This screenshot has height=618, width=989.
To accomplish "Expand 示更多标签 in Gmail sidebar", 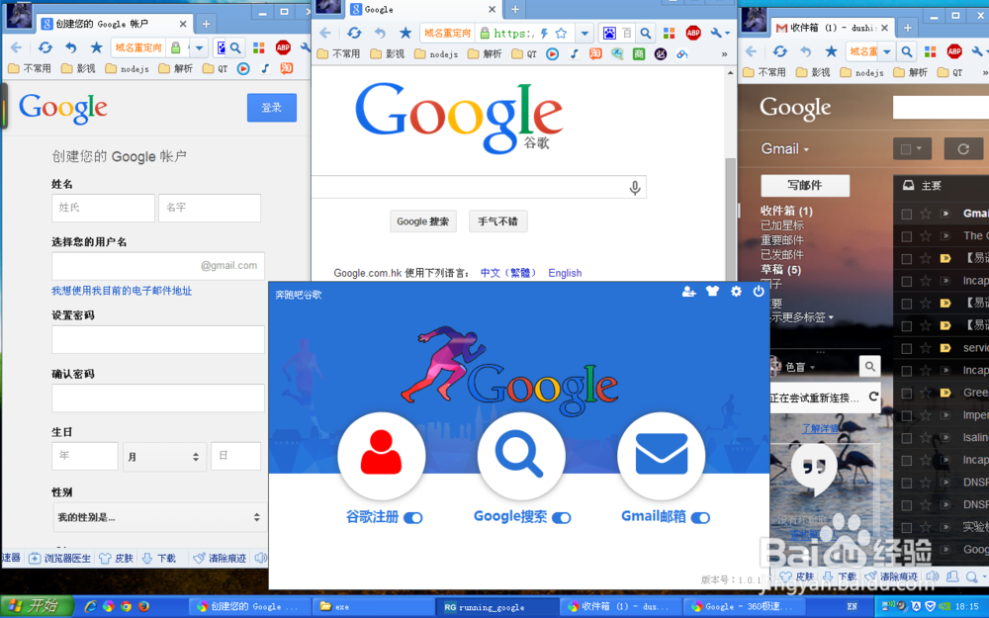I will 801,317.
